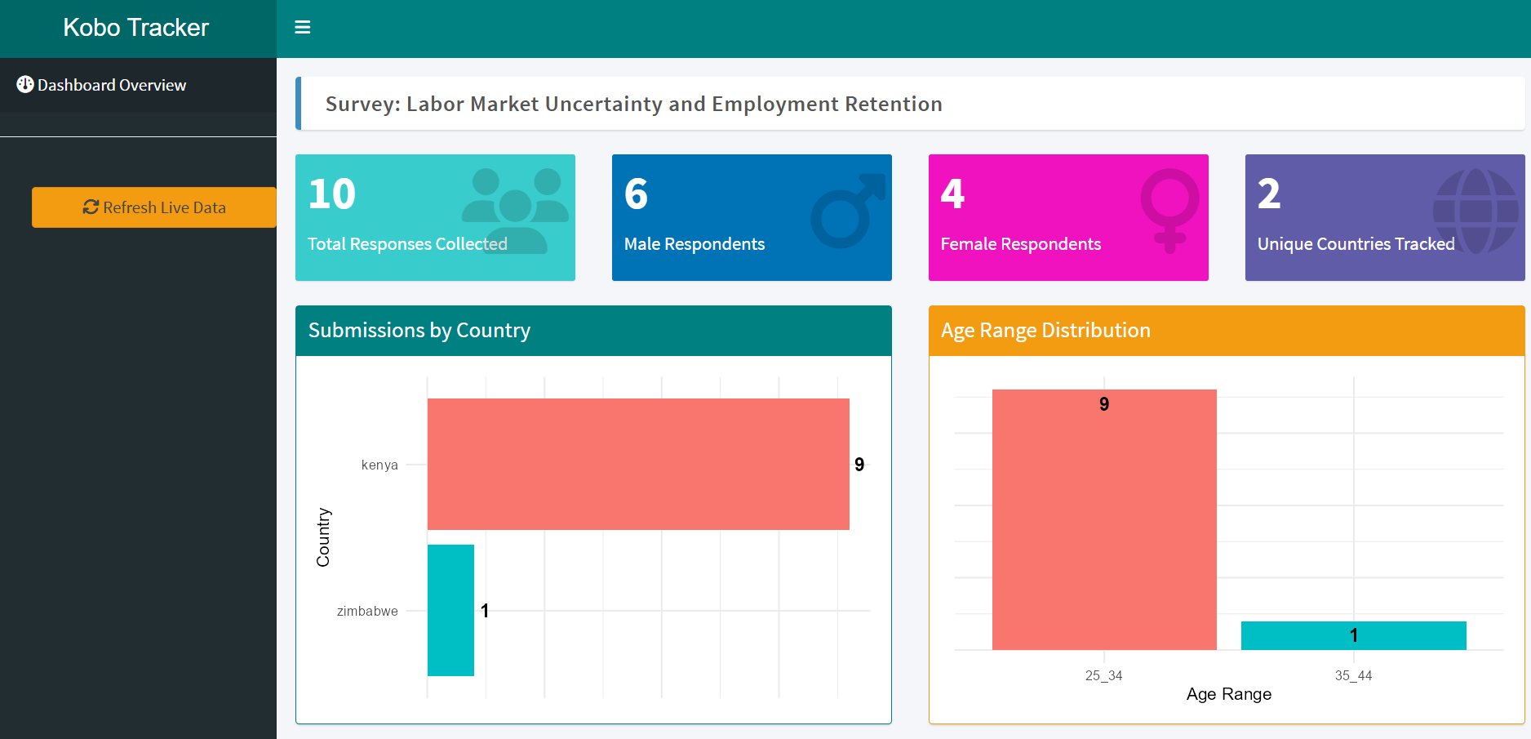
Task: Select the zimbabwe bar in the Submissions chart
Action: click(450, 610)
